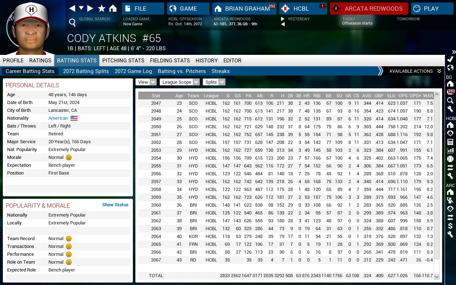This screenshot has height=285, width=456.
Task: Click the HCBL section home icon
Action: [450, 125]
